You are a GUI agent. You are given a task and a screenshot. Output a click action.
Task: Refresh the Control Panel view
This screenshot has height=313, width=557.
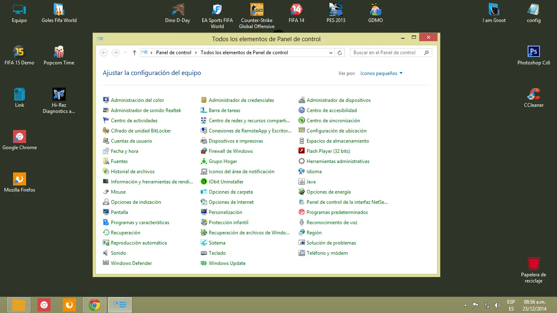340,53
